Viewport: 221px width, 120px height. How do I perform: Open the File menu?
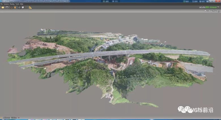[1, 4]
